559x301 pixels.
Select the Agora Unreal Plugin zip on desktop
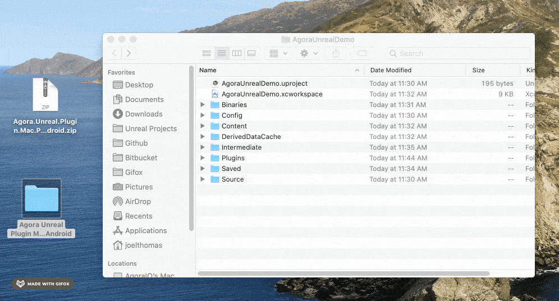pos(45,105)
